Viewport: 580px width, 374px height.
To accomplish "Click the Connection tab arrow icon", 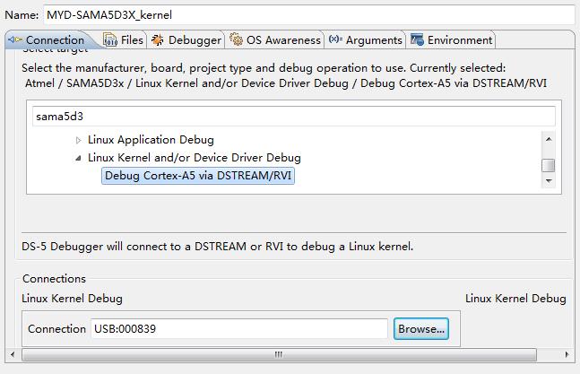I will pos(15,39).
